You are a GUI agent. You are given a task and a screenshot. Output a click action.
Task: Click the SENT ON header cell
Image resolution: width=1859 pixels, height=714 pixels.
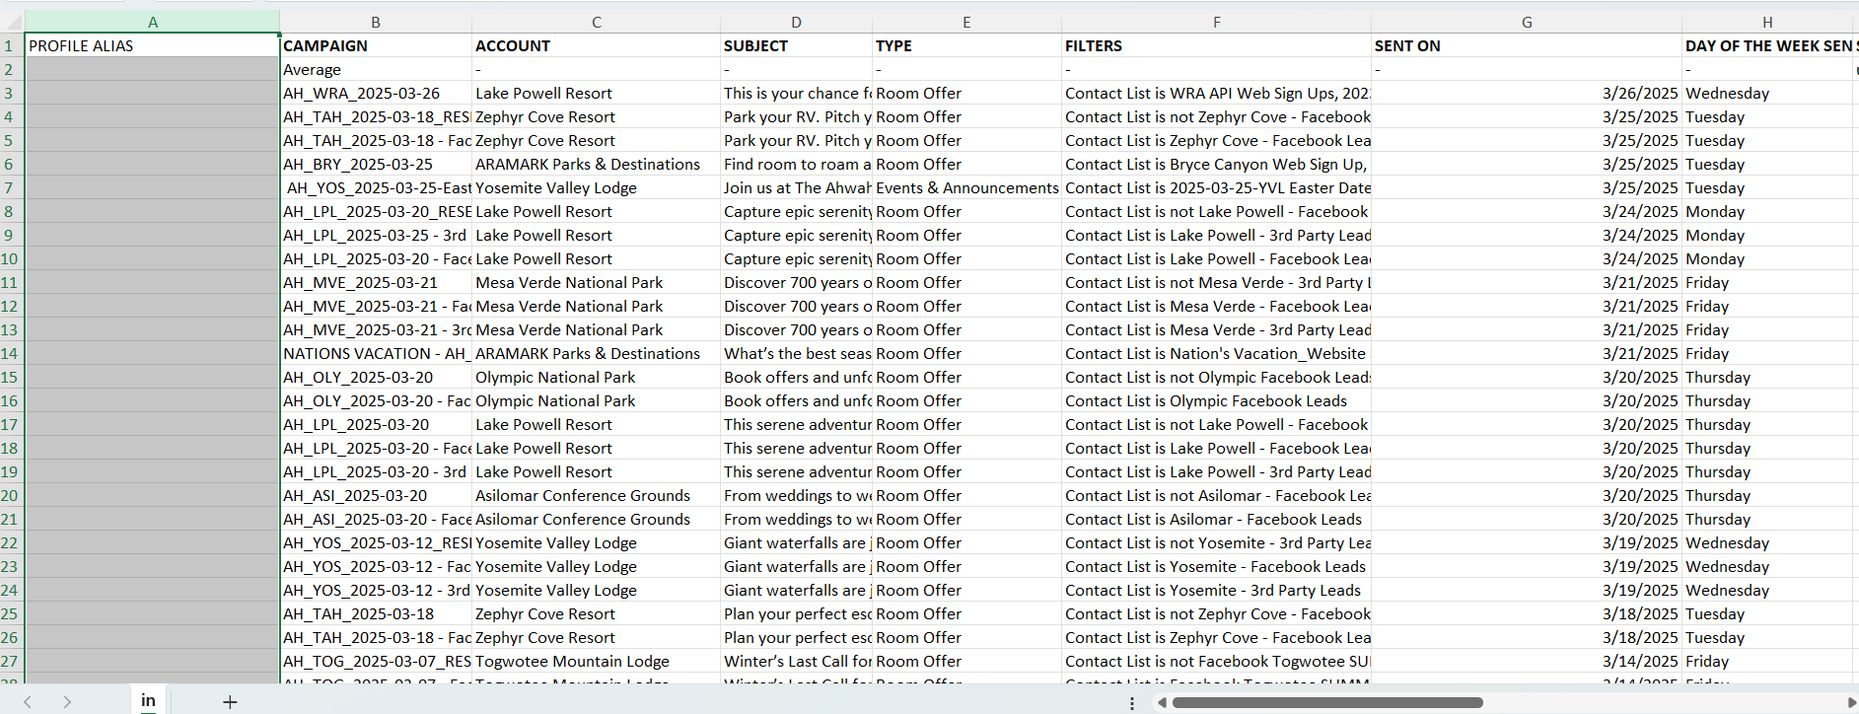(1527, 45)
